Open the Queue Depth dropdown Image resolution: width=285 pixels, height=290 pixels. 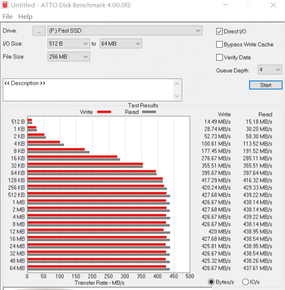click(x=270, y=70)
